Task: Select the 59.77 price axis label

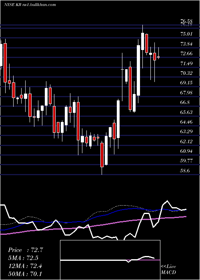Action: tap(186, 161)
